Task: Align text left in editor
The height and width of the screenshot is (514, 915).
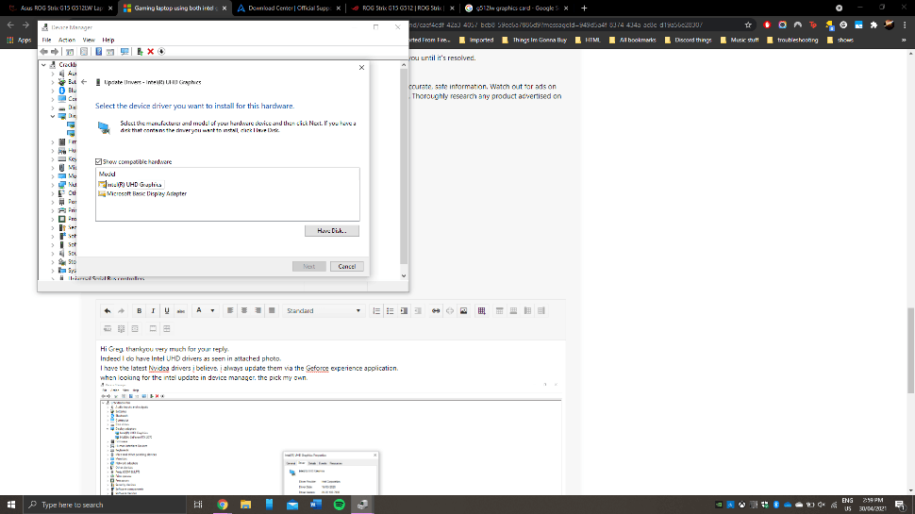Action: pyautogui.click(x=230, y=311)
